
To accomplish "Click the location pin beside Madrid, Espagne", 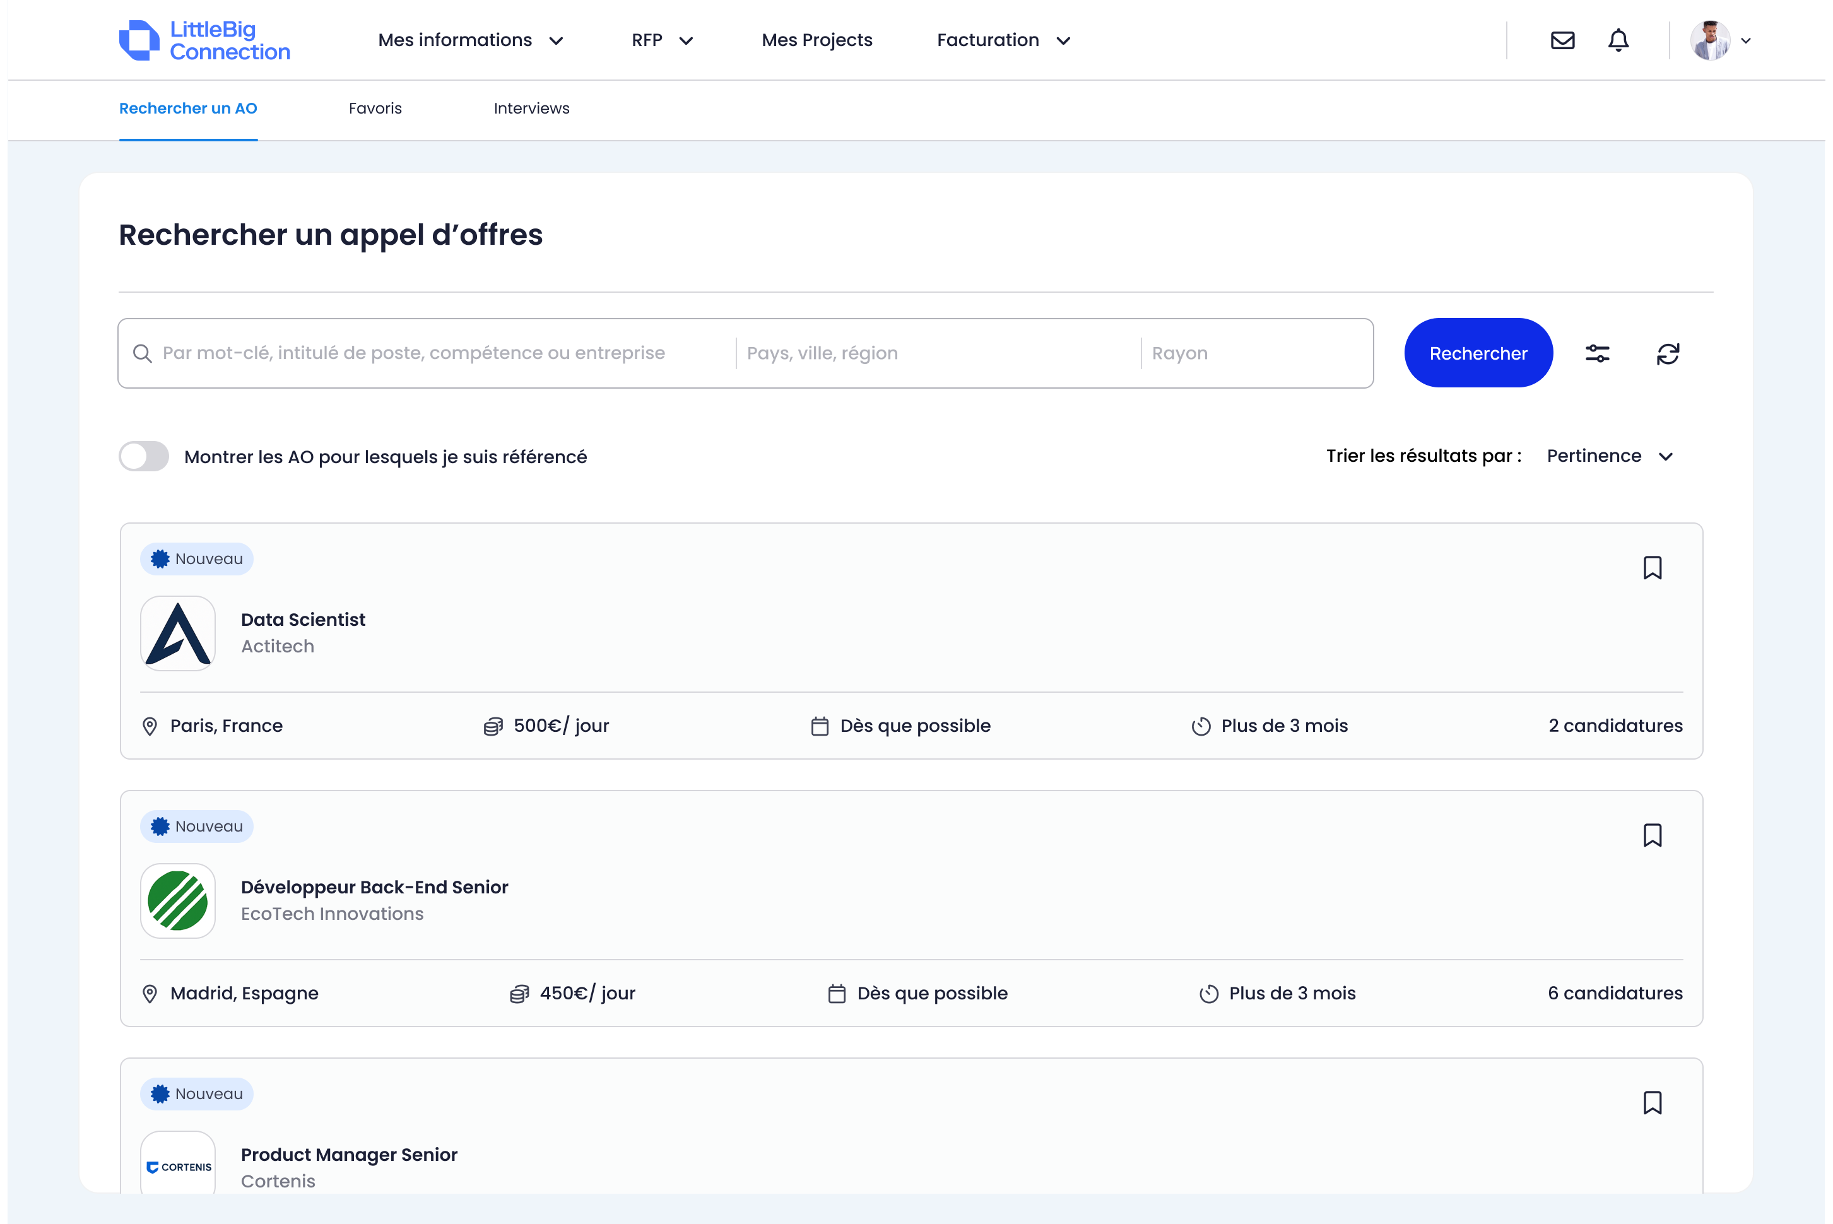I will tap(150, 994).
